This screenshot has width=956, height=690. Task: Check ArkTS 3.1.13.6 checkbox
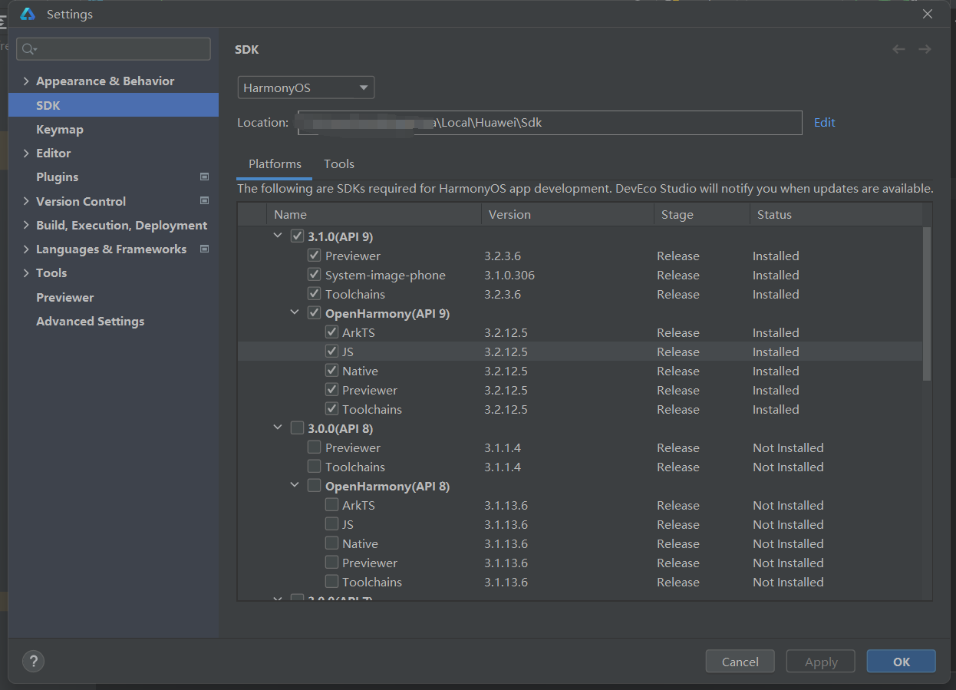pyautogui.click(x=331, y=505)
